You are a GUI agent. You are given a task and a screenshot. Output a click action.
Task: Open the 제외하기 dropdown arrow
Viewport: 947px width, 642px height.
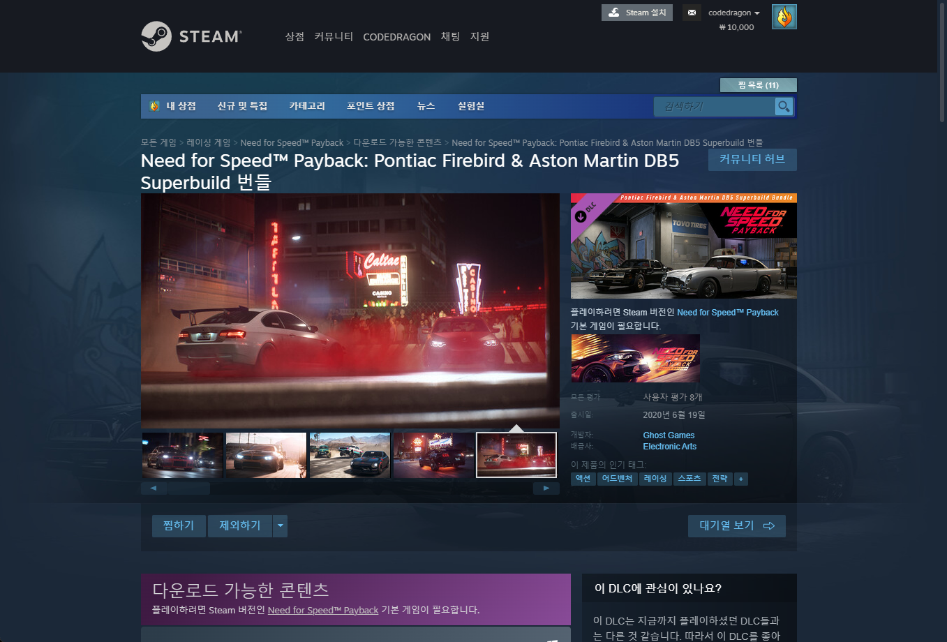(280, 525)
